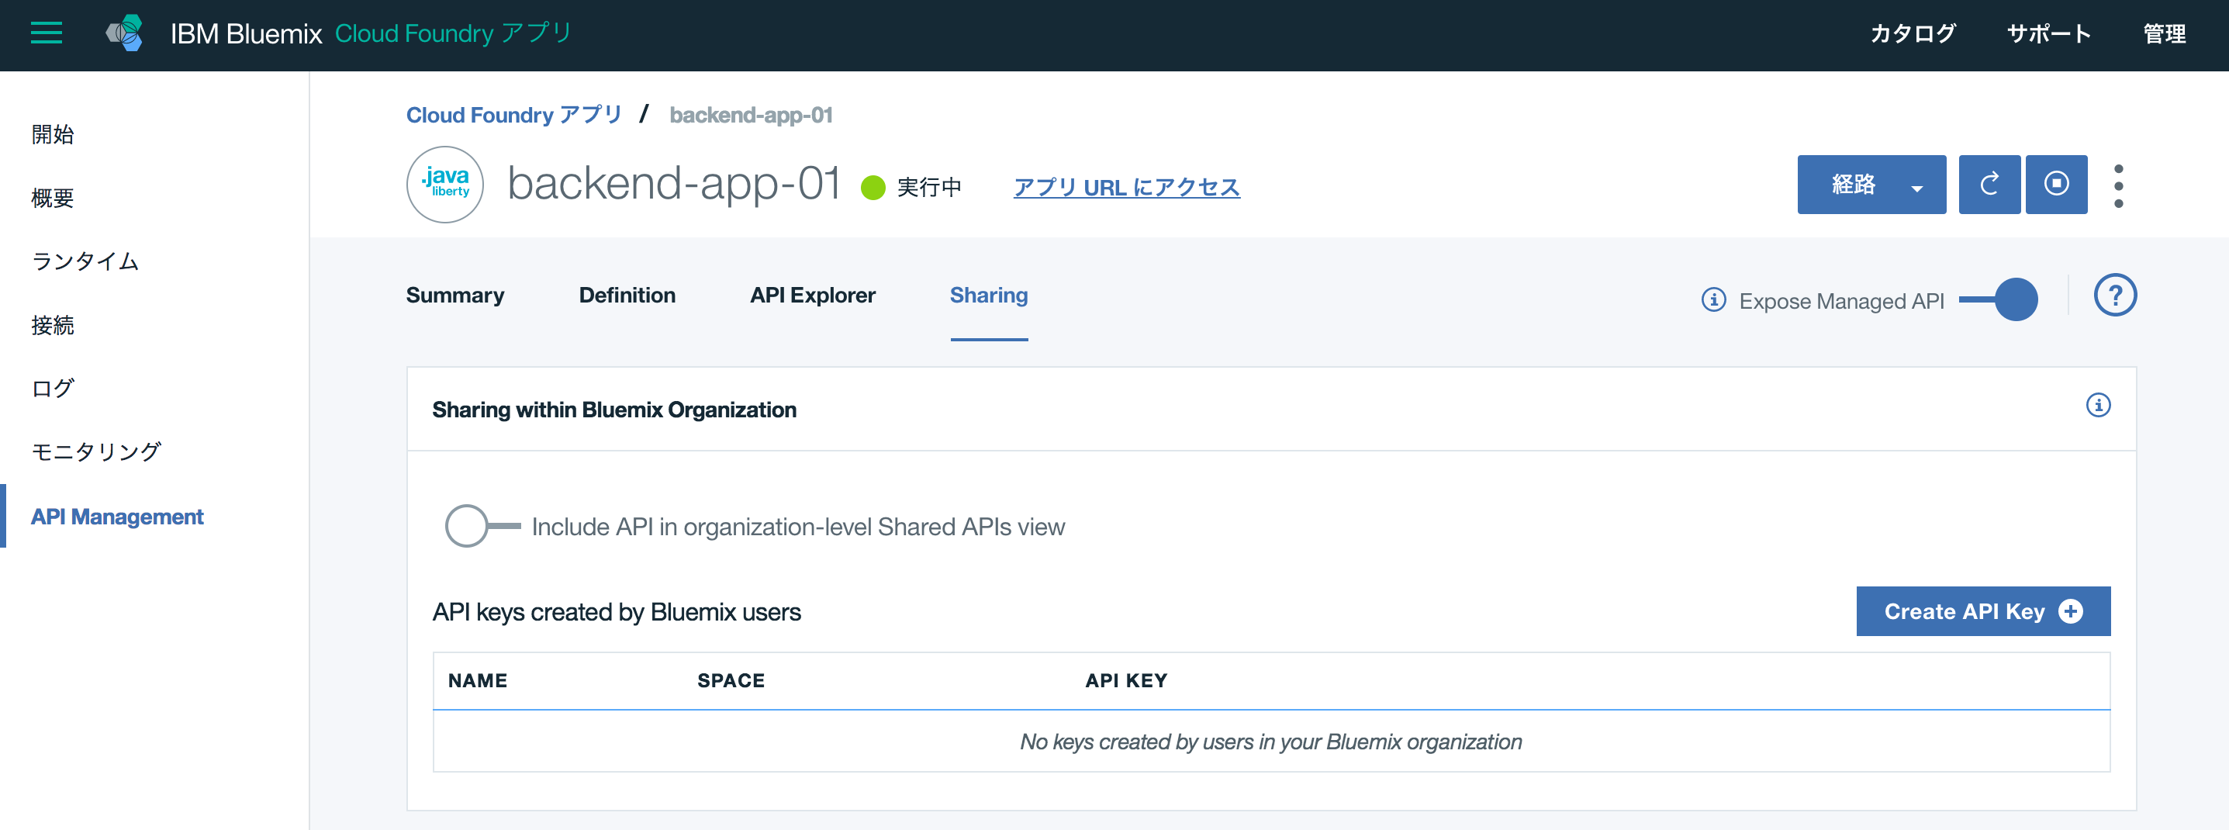Viewport: 2229px width, 830px height.
Task: Expand the 経路 dropdown button
Action: (1871, 185)
